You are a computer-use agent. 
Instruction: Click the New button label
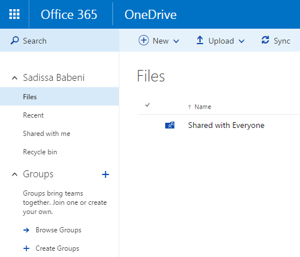161,41
